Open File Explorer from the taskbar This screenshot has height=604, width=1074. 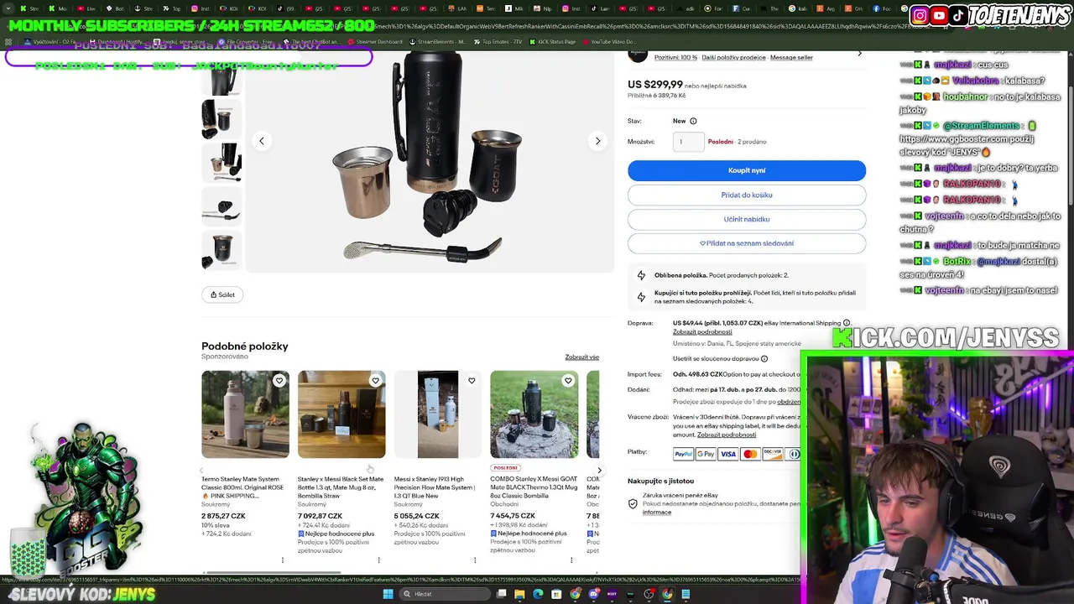tap(519, 594)
